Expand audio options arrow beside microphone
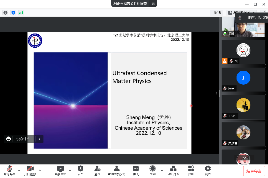The width and height of the screenshot is (268, 178). click(19, 170)
